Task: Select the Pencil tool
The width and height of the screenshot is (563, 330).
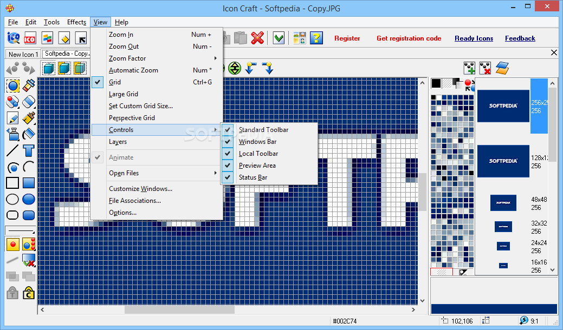Action: click(13, 118)
